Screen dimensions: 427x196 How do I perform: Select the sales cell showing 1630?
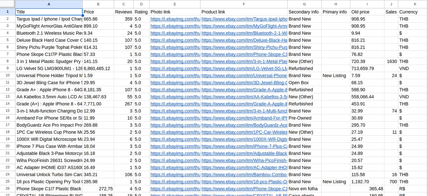(x=391, y=62)
